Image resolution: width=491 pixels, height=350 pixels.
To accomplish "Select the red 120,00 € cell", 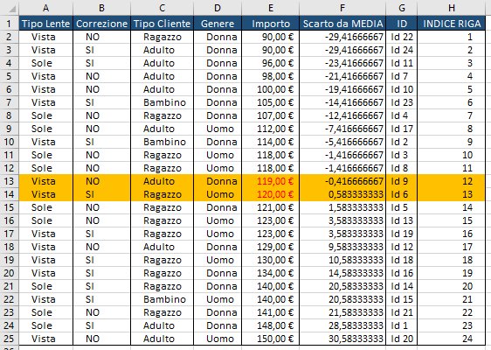I will (x=271, y=194).
